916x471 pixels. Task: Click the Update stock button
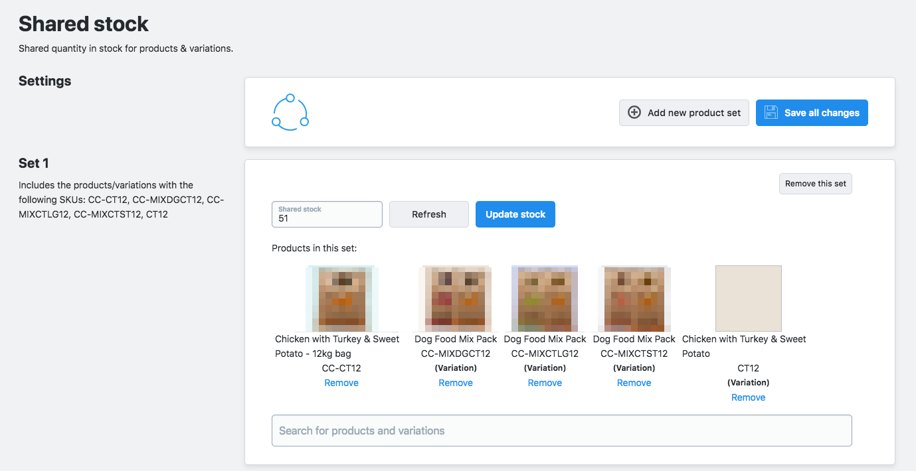click(515, 214)
